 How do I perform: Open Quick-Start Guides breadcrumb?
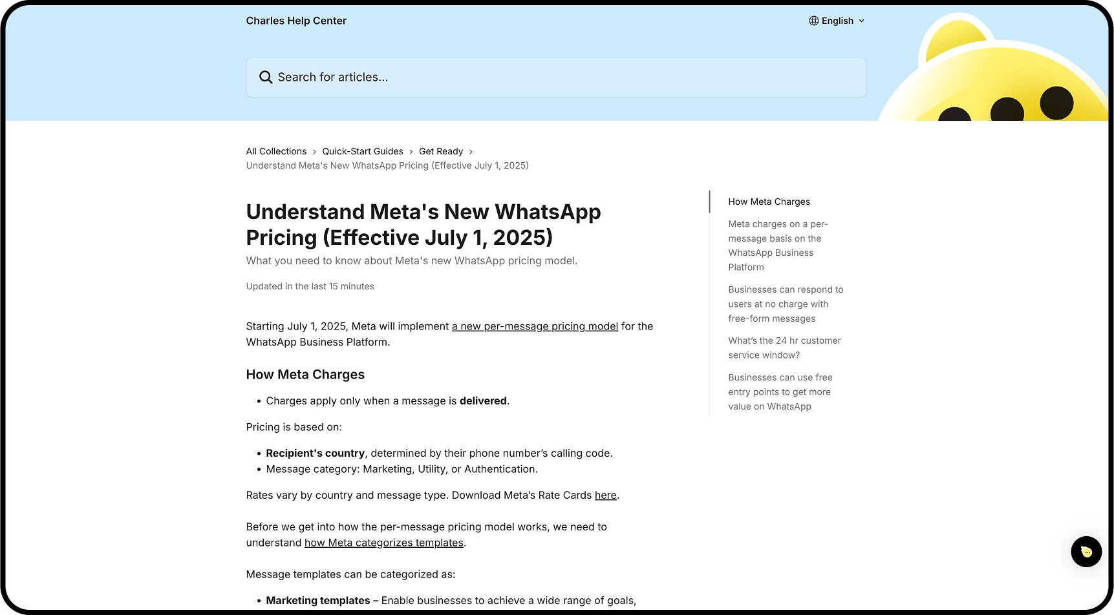363,151
